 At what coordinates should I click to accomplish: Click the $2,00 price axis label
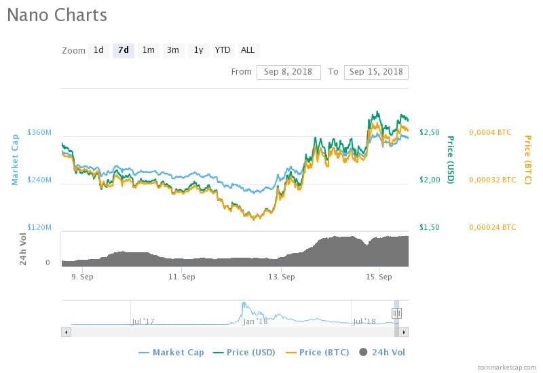[x=430, y=180]
